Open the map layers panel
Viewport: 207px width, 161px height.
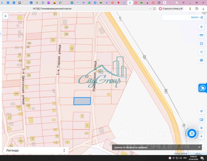pos(201,27)
